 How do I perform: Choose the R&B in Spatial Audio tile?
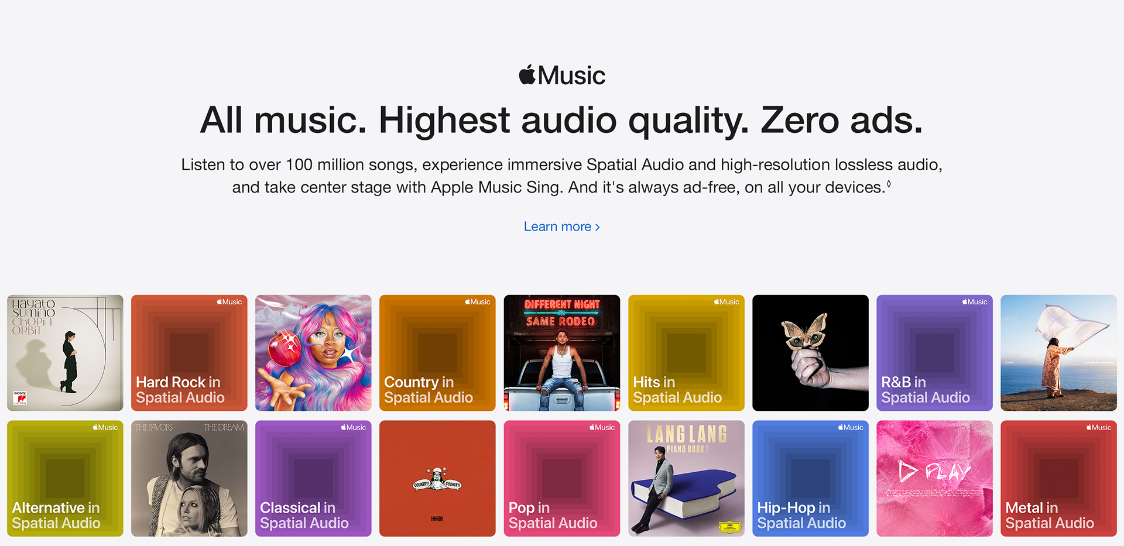[934, 353]
